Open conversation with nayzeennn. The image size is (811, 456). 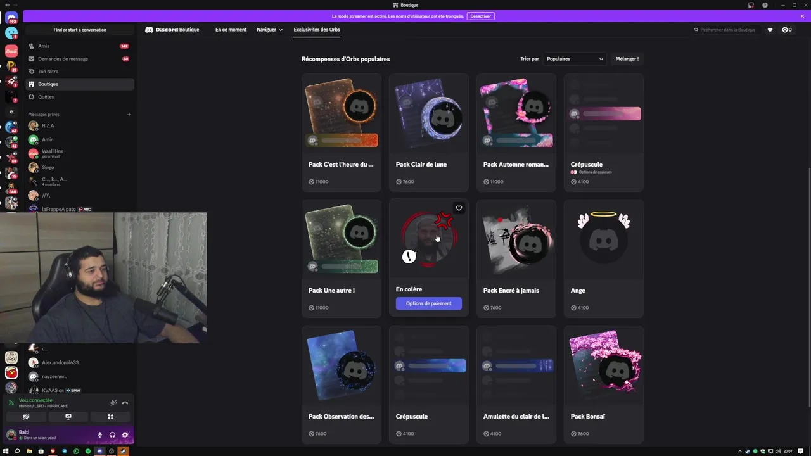pos(80,376)
